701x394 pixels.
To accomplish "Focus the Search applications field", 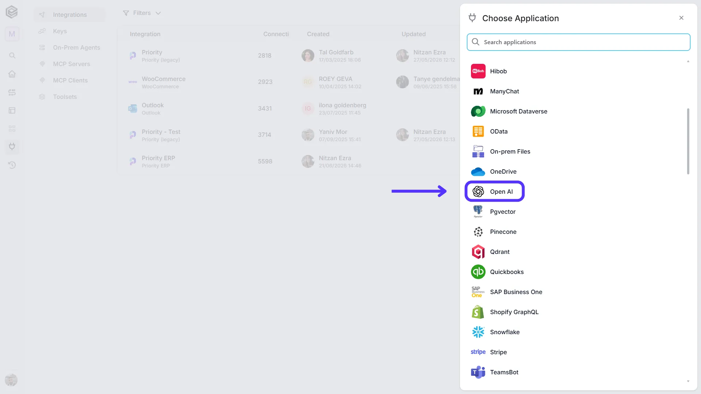I will pos(578,42).
